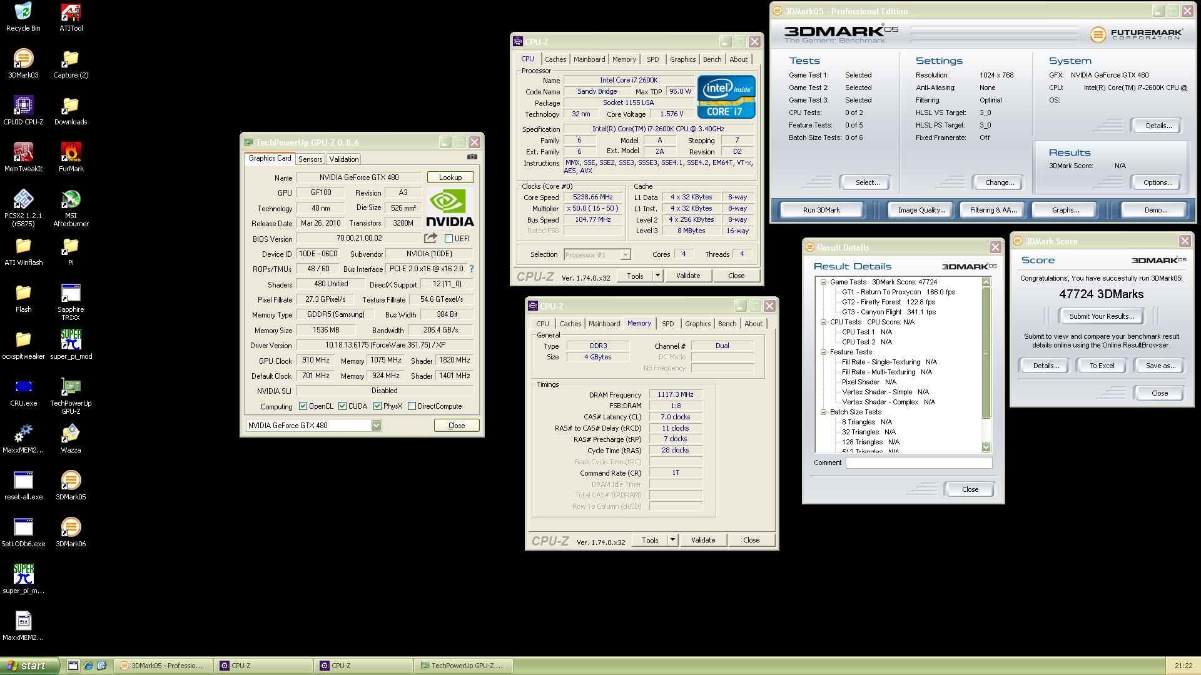Open the Tools dropdown arrow in lower CPU-Z
Screen dimensions: 1201x675
tap(672, 540)
